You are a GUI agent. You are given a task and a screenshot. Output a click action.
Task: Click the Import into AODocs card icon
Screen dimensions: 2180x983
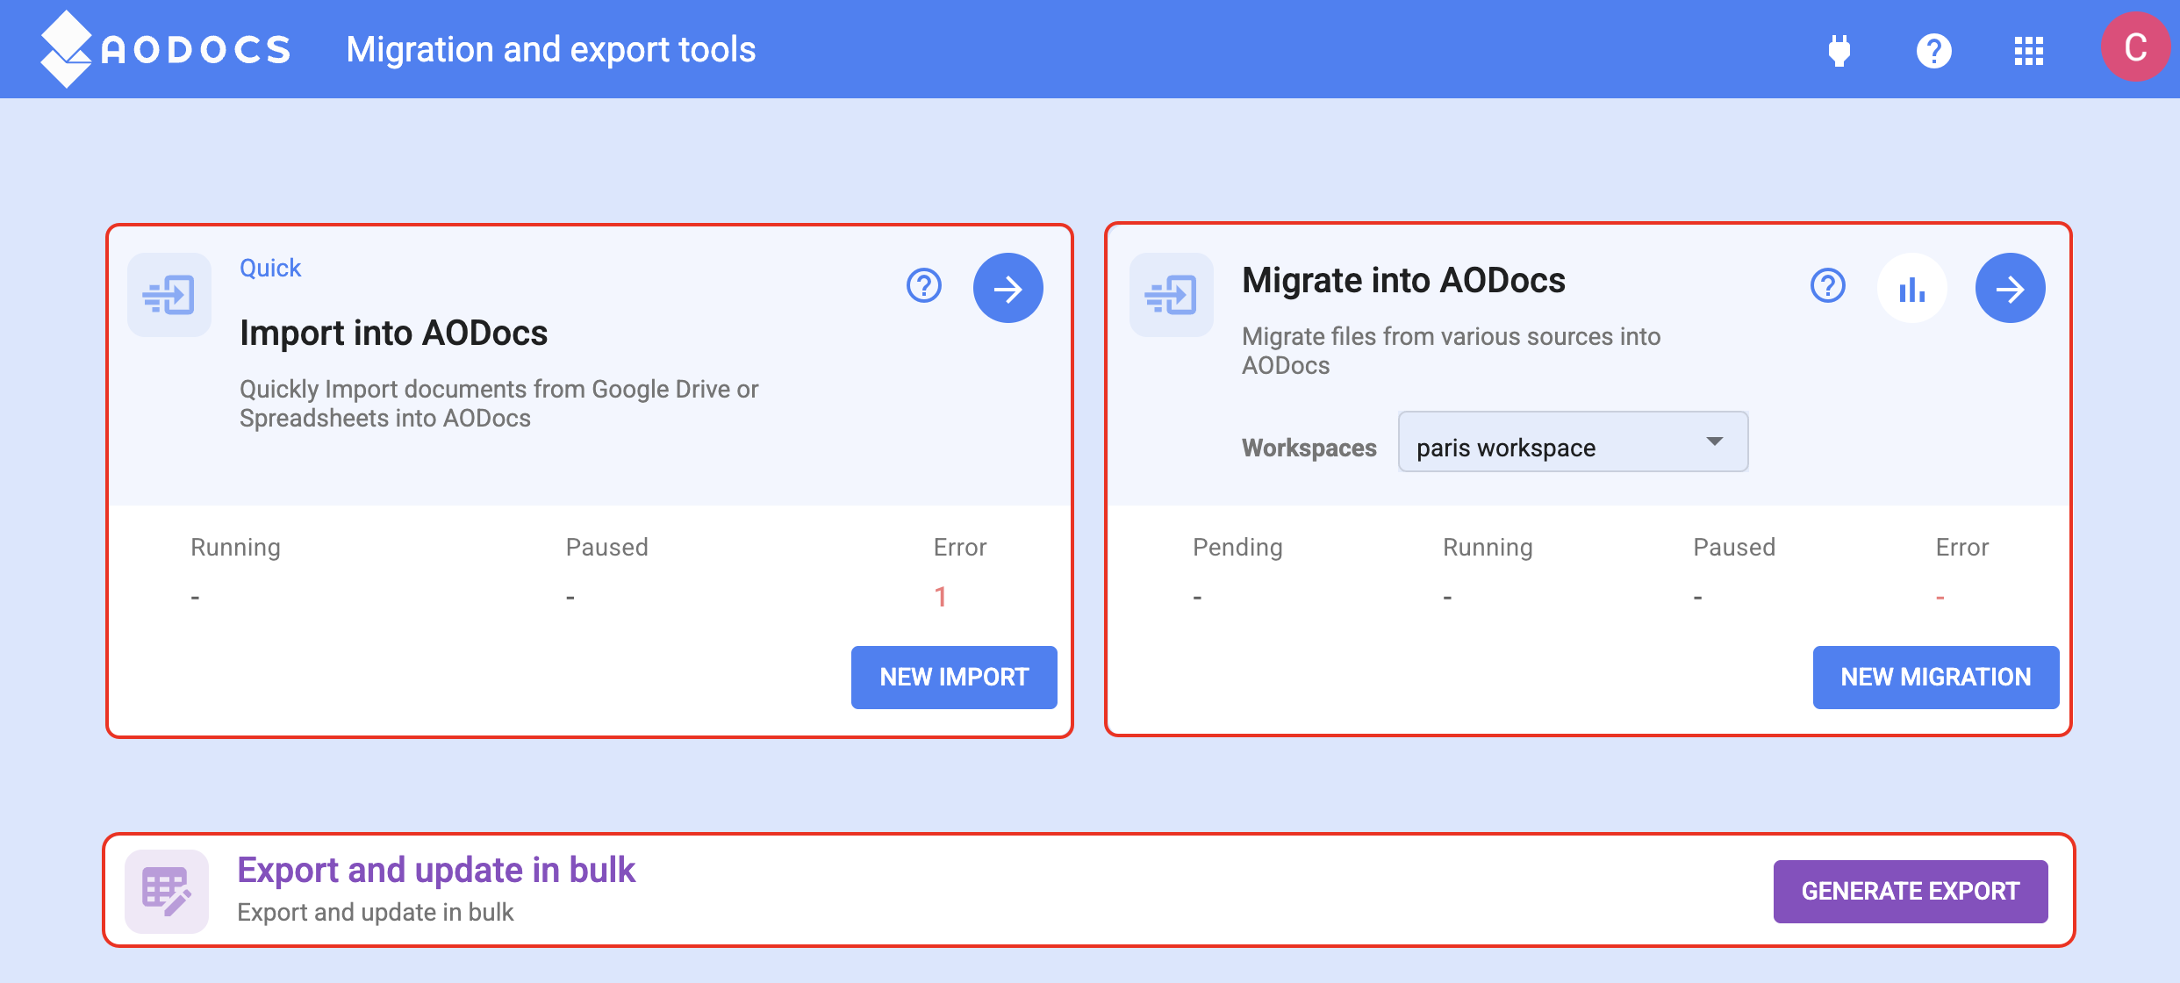[169, 295]
